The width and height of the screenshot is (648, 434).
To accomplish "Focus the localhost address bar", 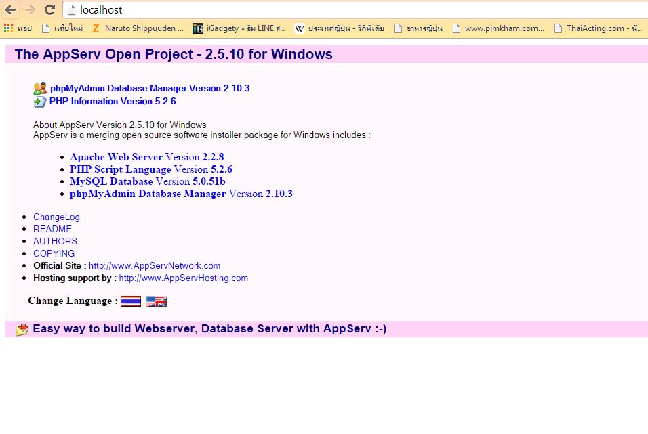I will click(x=355, y=10).
